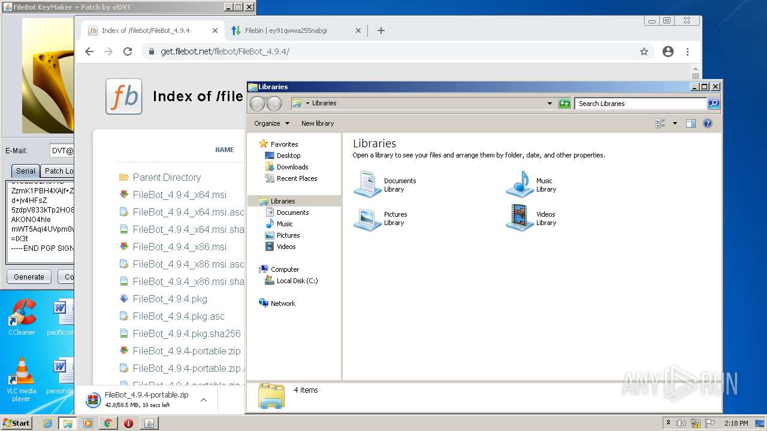Open a new Chrome tab

click(x=381, y=31)
